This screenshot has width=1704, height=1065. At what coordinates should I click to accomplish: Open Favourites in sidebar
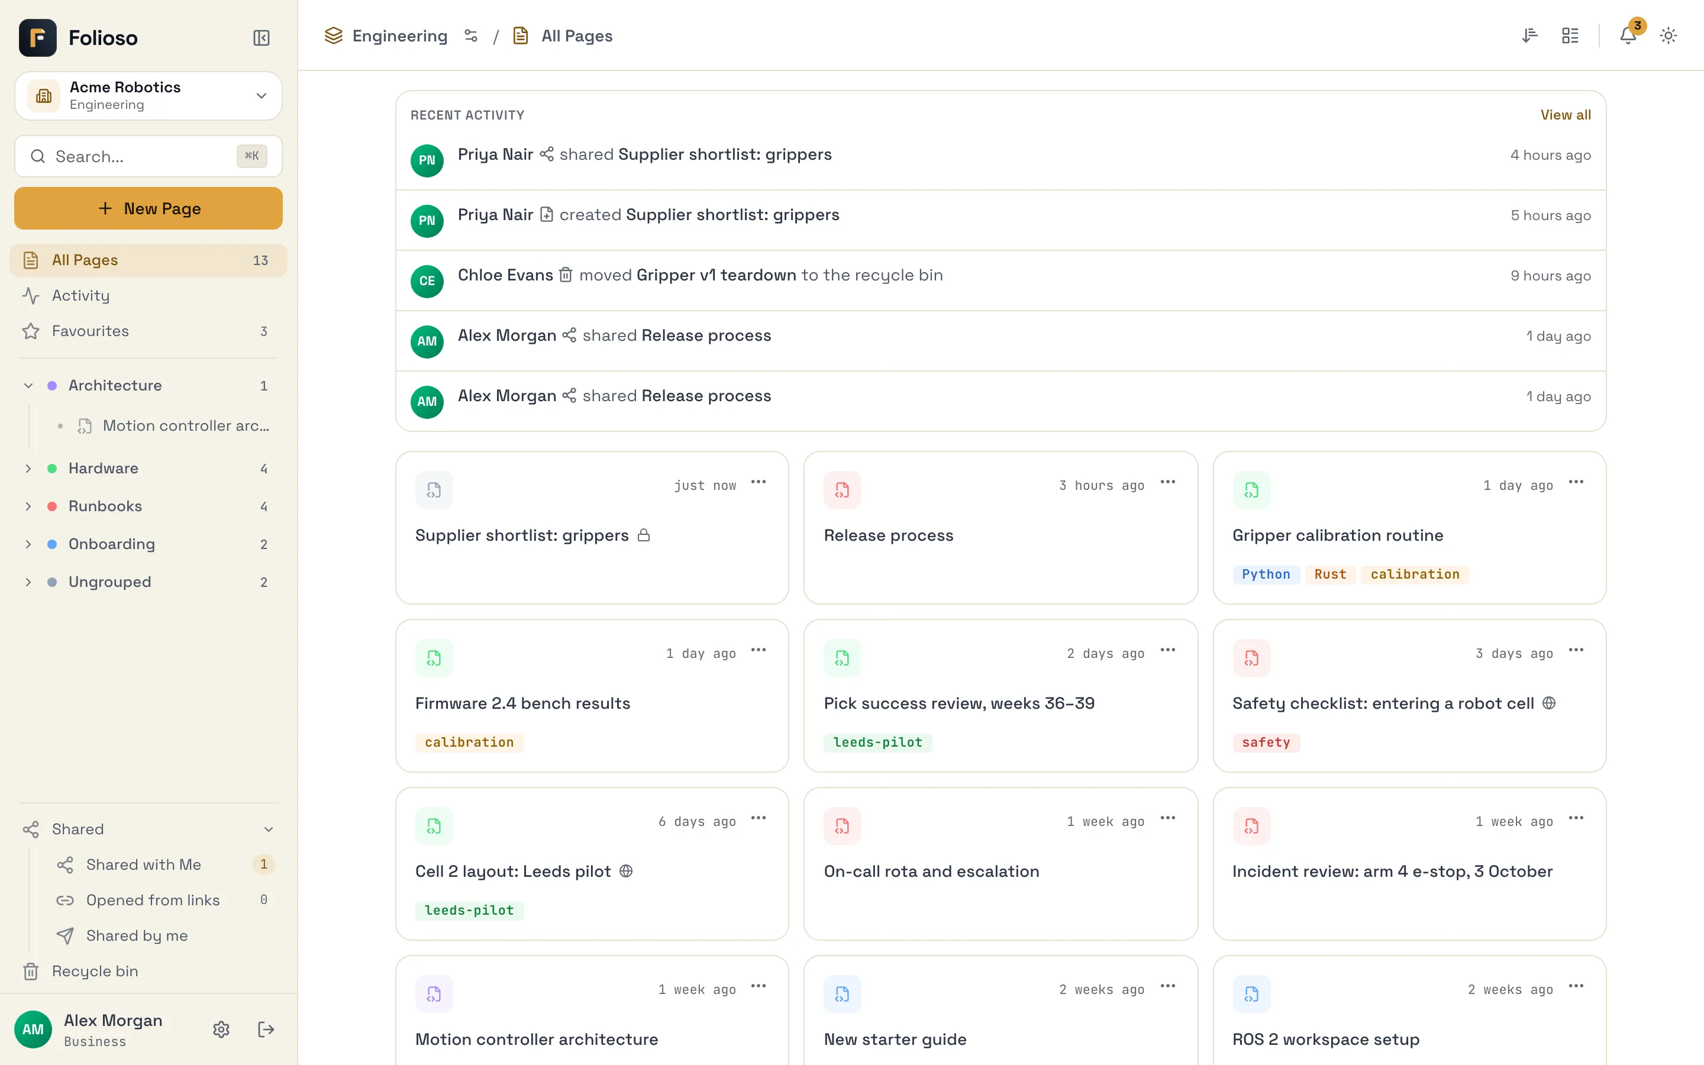click(149, 331)
